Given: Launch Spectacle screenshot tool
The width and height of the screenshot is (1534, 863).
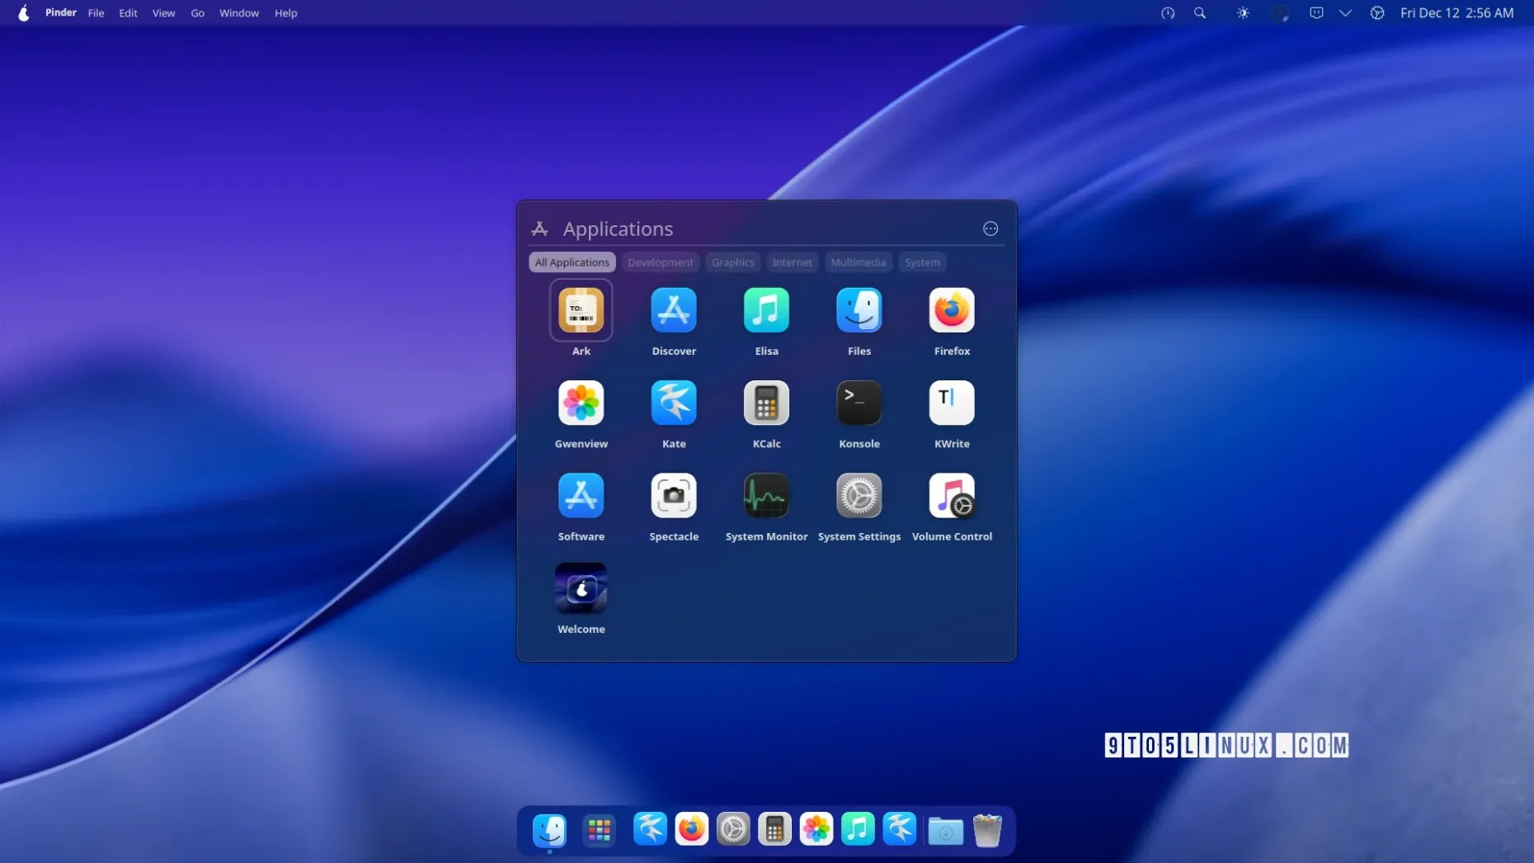Looking at the screenshot, I should coord(673,496).
